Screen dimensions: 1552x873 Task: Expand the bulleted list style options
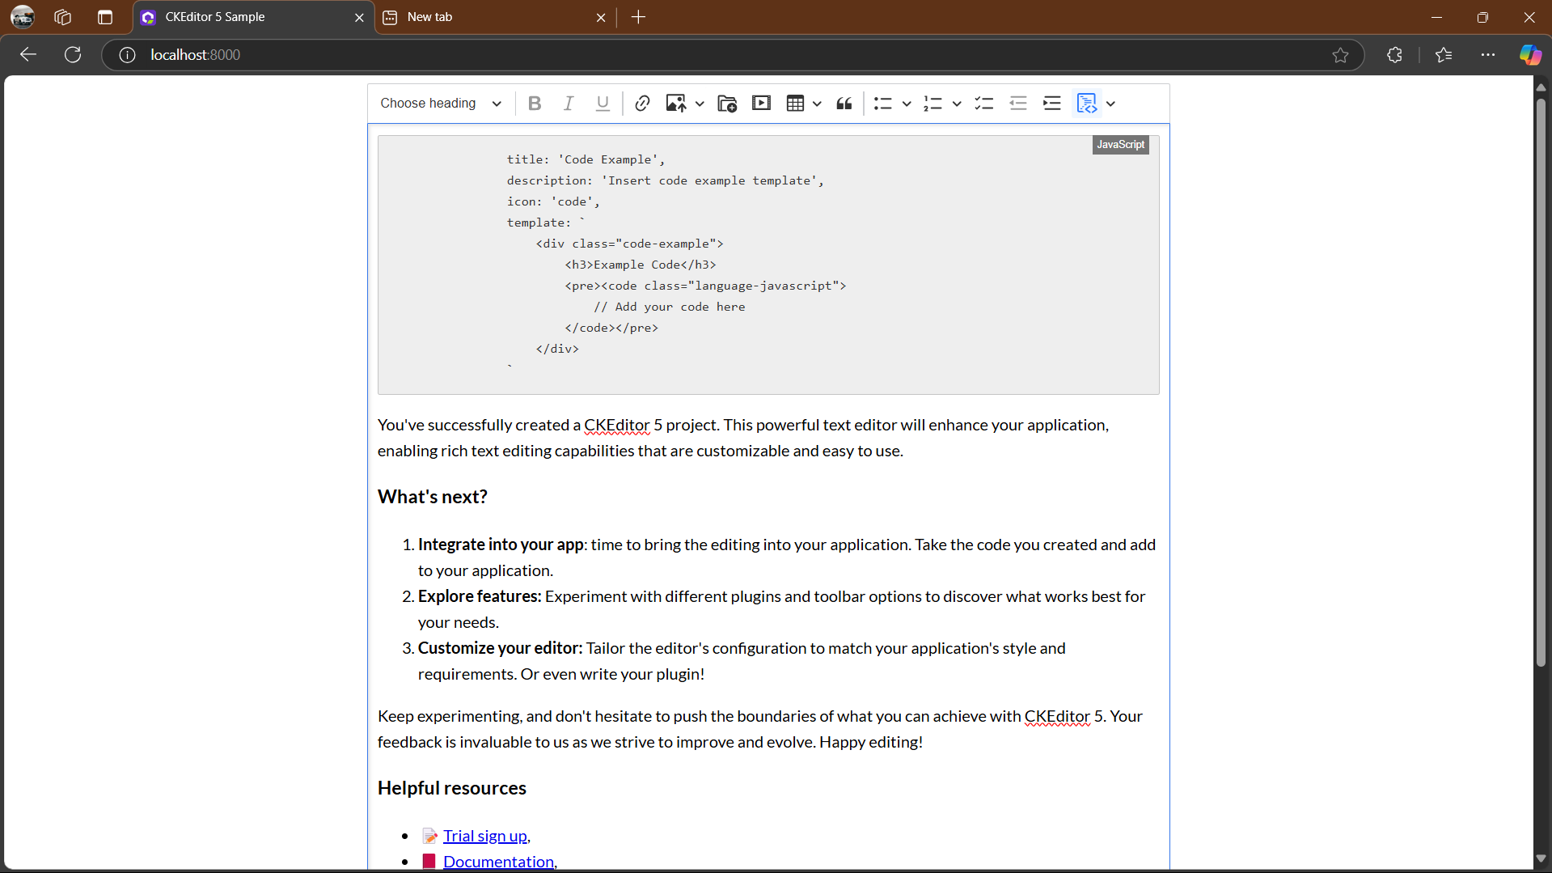tap(906, 103)
